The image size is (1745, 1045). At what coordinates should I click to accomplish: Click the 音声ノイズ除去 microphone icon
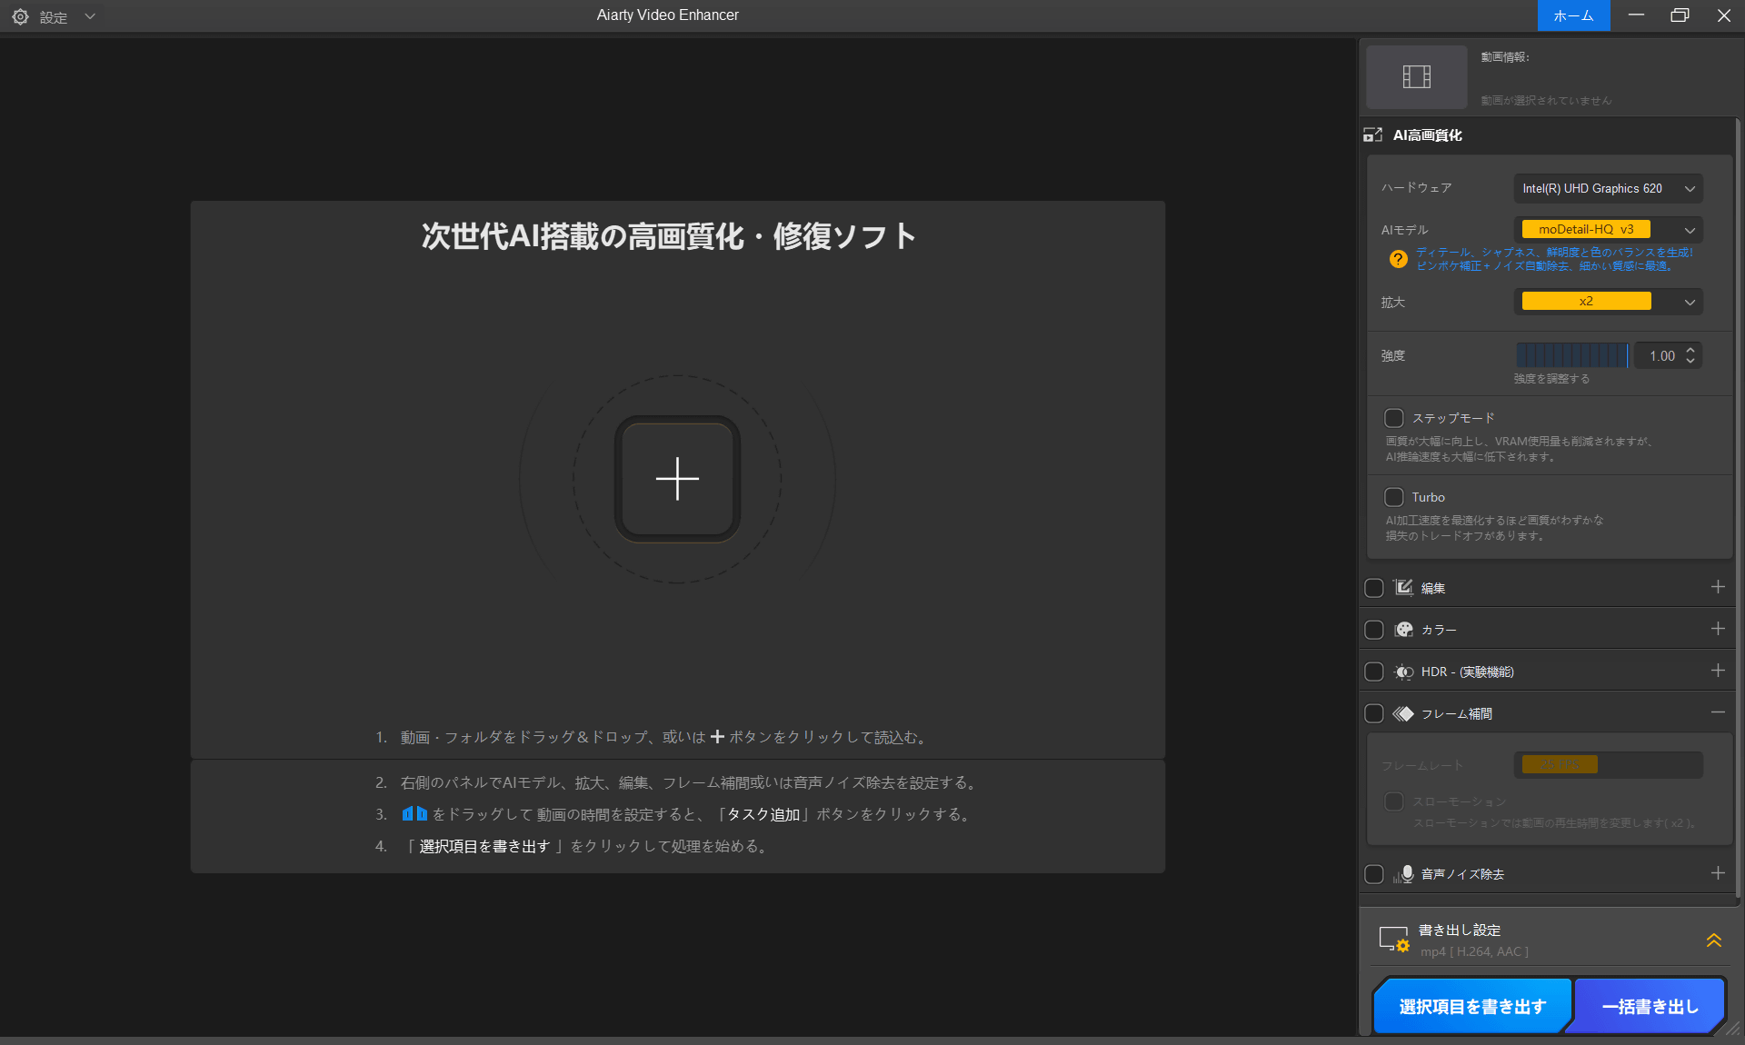[1403, 874]
